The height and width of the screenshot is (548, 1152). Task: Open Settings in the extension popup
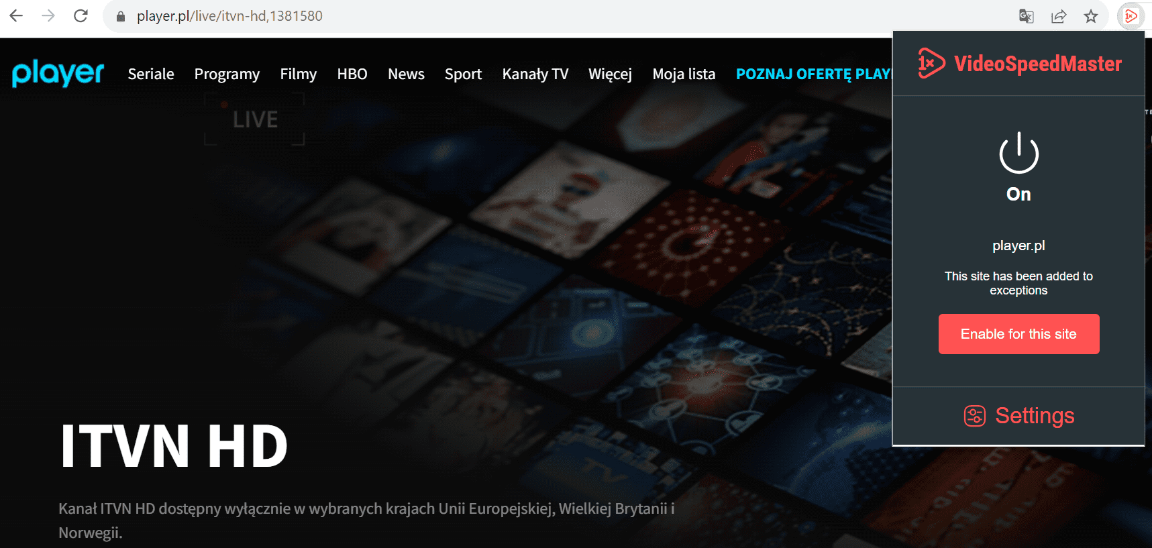(x=1018, y=416)
